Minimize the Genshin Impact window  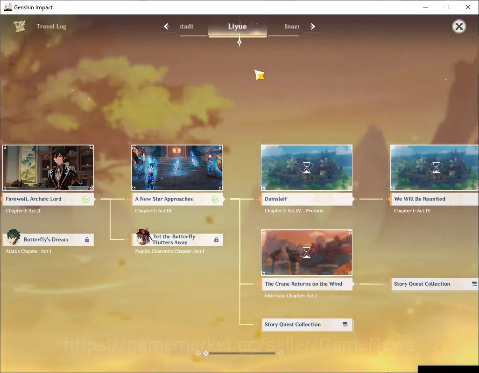[x=425, y=7]
